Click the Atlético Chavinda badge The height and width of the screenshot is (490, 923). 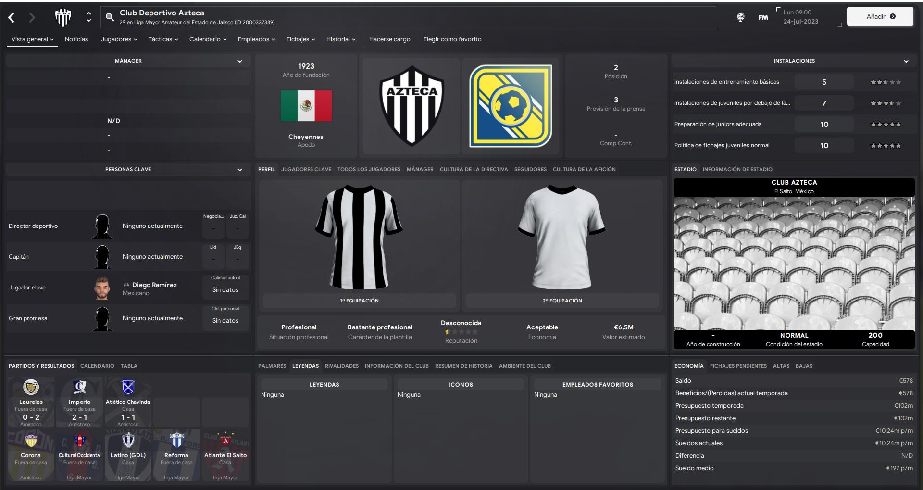point(128,387)
